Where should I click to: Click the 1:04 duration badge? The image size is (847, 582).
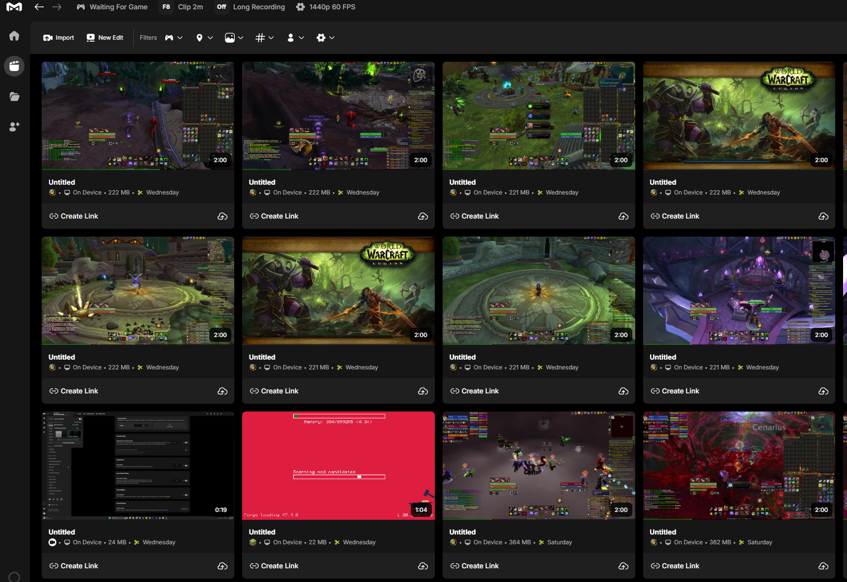pyautogui.click(x=421, y=509)
